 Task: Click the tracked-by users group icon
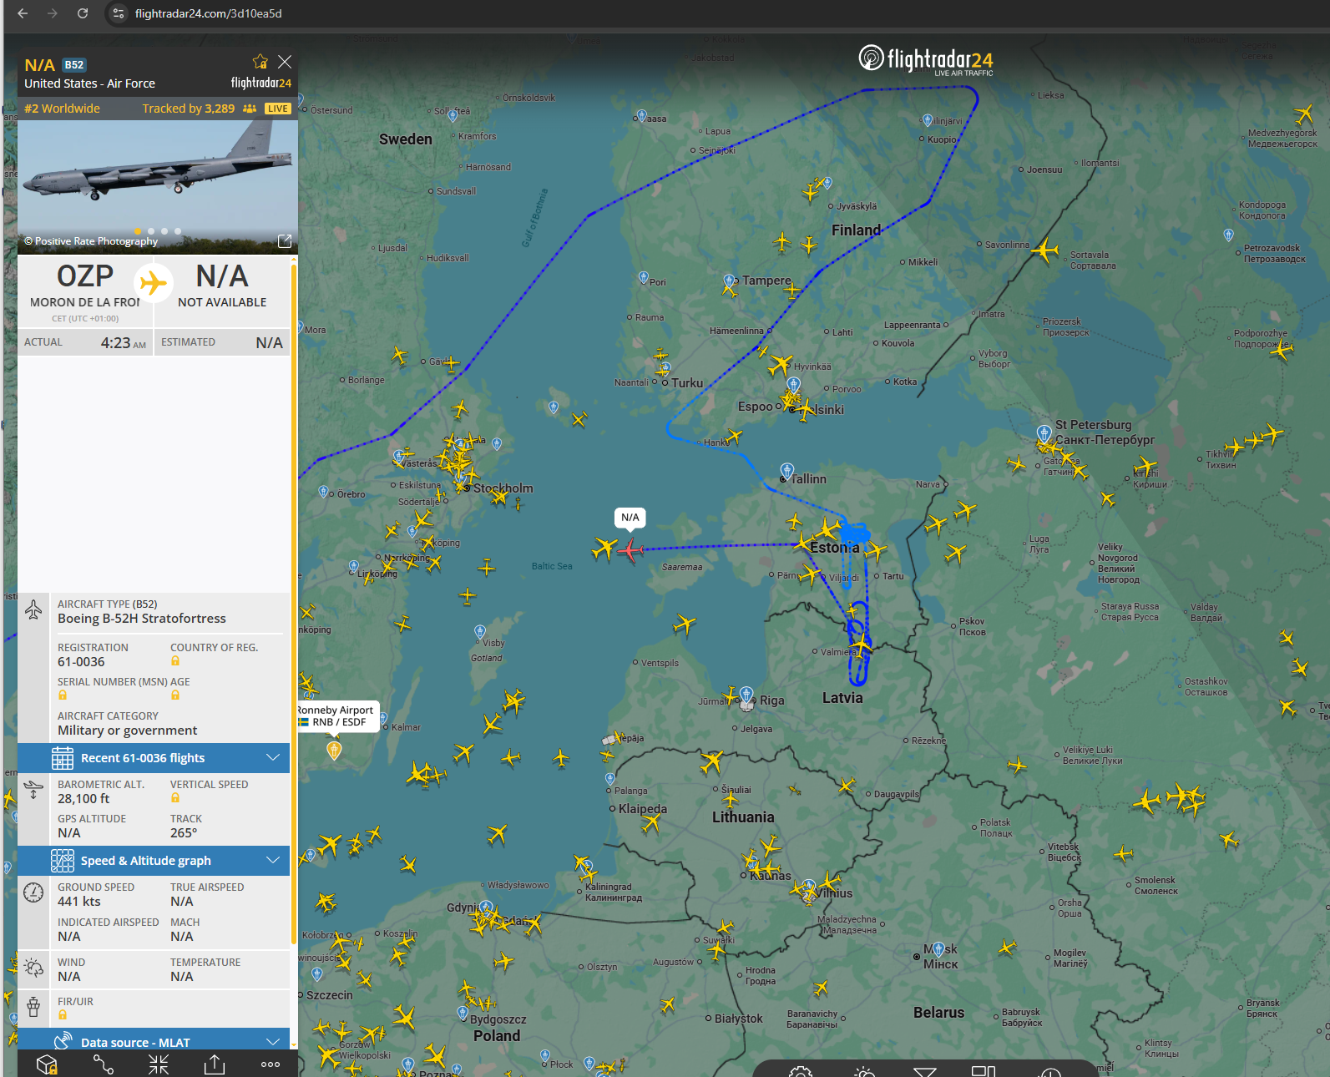coord(250,109)
